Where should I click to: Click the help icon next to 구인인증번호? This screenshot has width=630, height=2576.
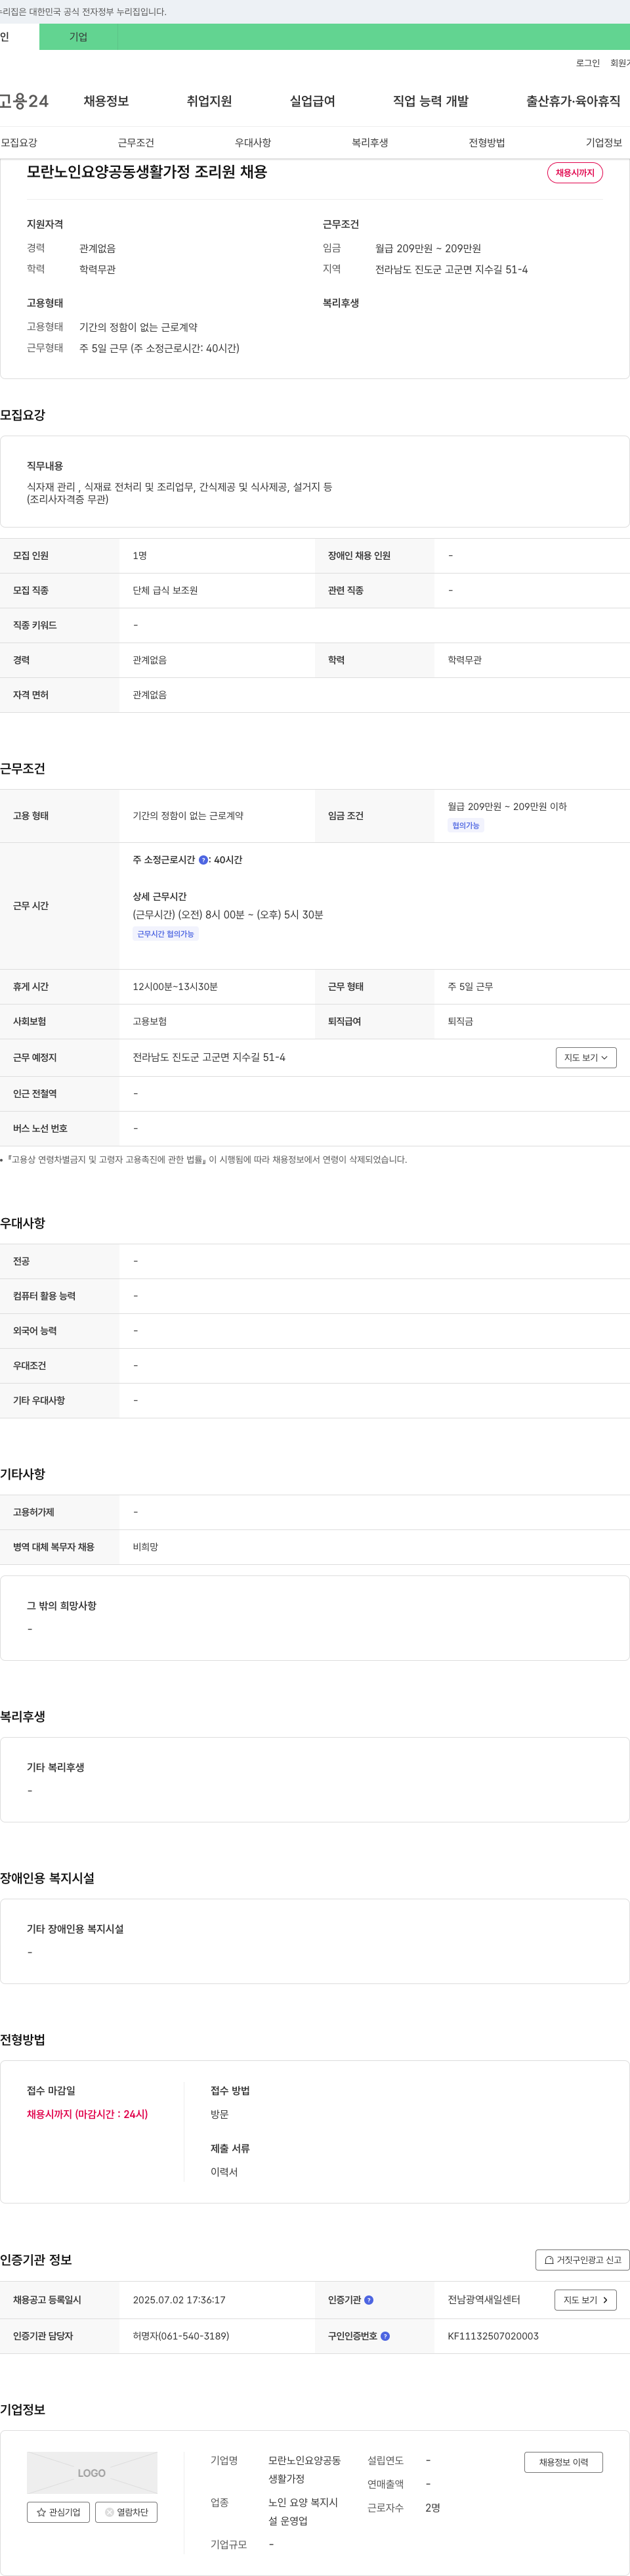[x=385, y=2336]
